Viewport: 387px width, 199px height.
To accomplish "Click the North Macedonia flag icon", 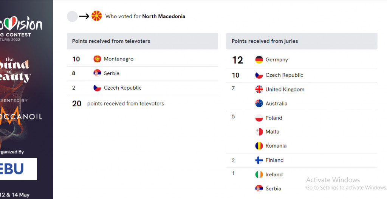I will click(x=96, y=16).
